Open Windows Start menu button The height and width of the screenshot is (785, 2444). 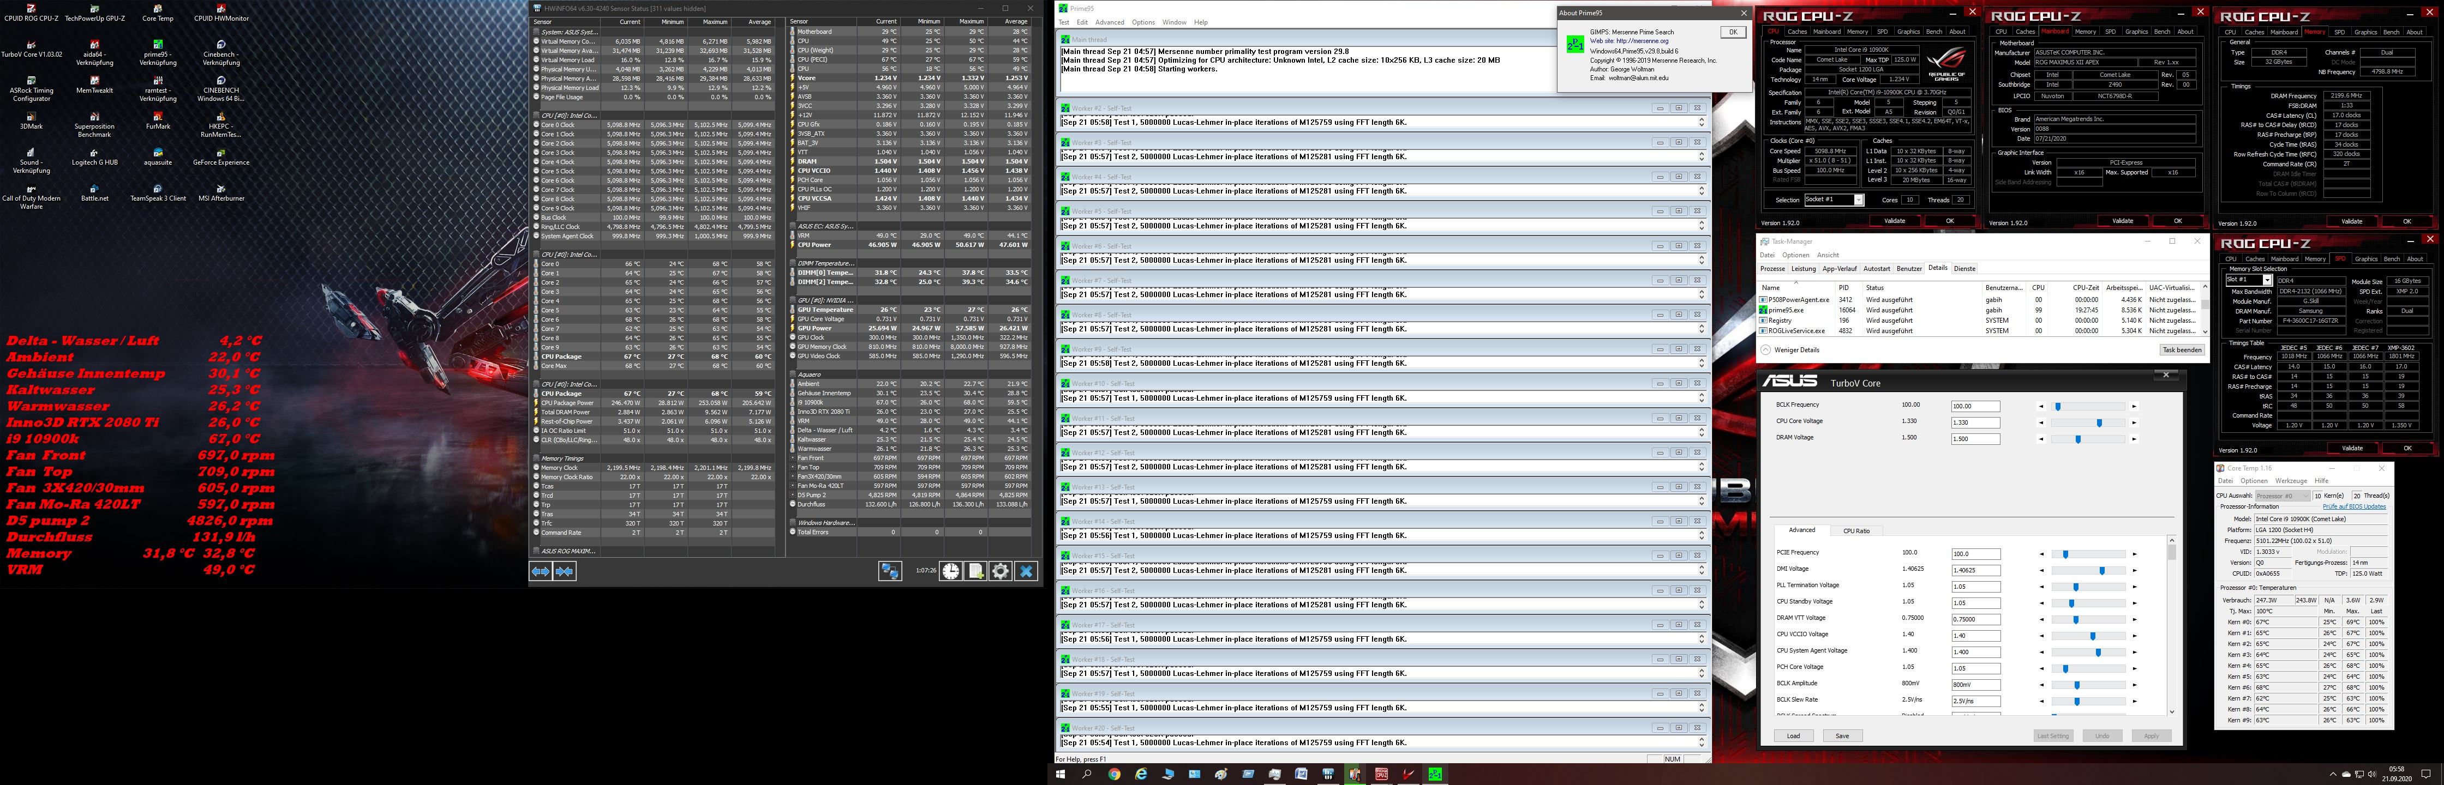(1061, 774)
